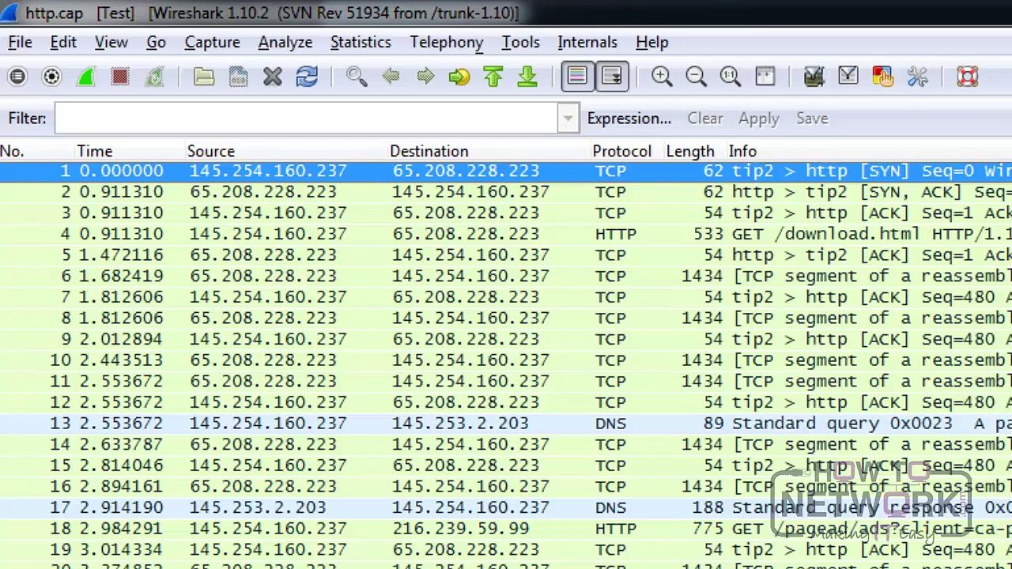Open preferences tools icon
The height and width of the screenshot is (569, 1012).
pos(917,77)
